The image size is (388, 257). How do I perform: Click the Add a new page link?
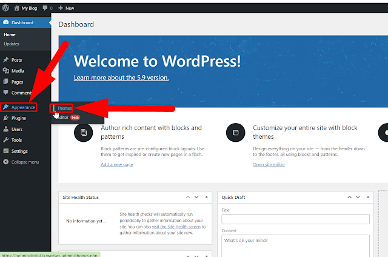[117, 164]
